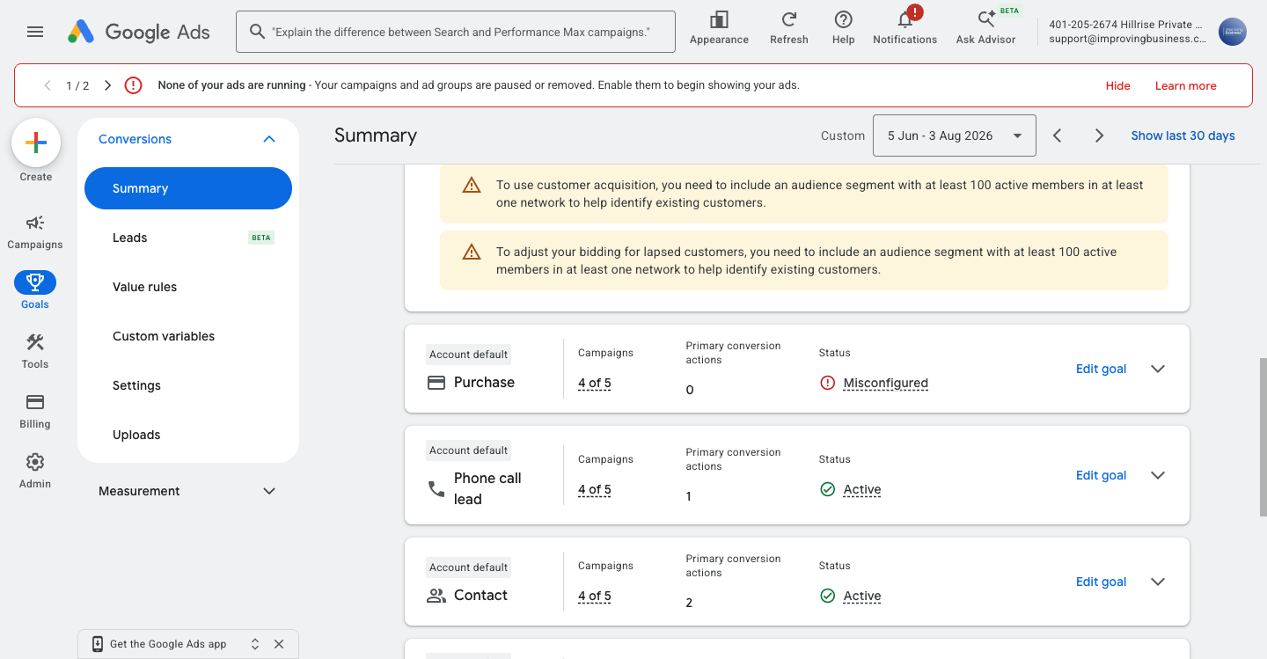This screenshot has width=1267, height=659.
Task: Click the red alert warning icon
Action: [133, 85]
